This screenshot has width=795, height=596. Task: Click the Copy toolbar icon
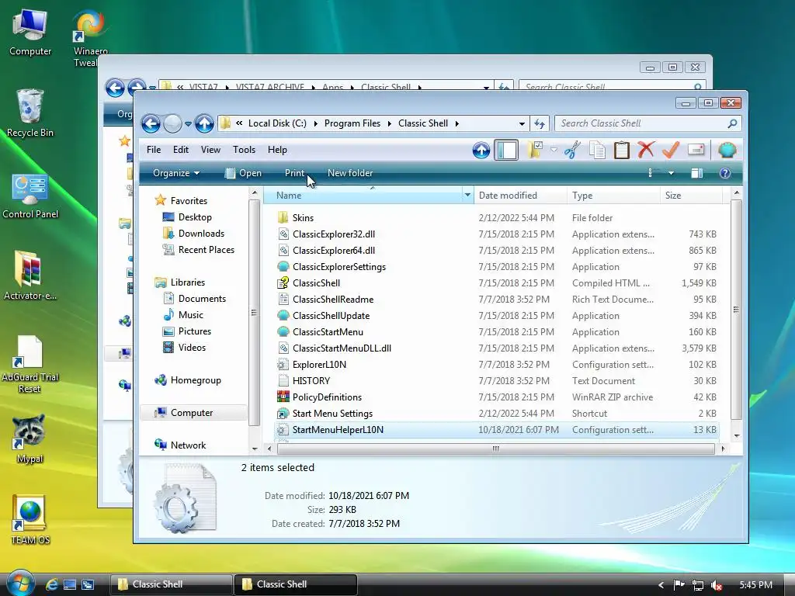[598, 150]
